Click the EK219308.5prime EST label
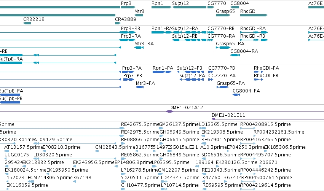Image resolution: width=324 pixels, height=191 pixels. tap(222, 132)
